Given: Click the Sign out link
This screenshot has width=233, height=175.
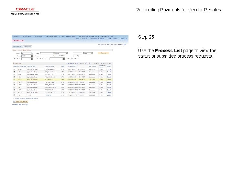Looking at the screenshot, I should coord(124,39).
